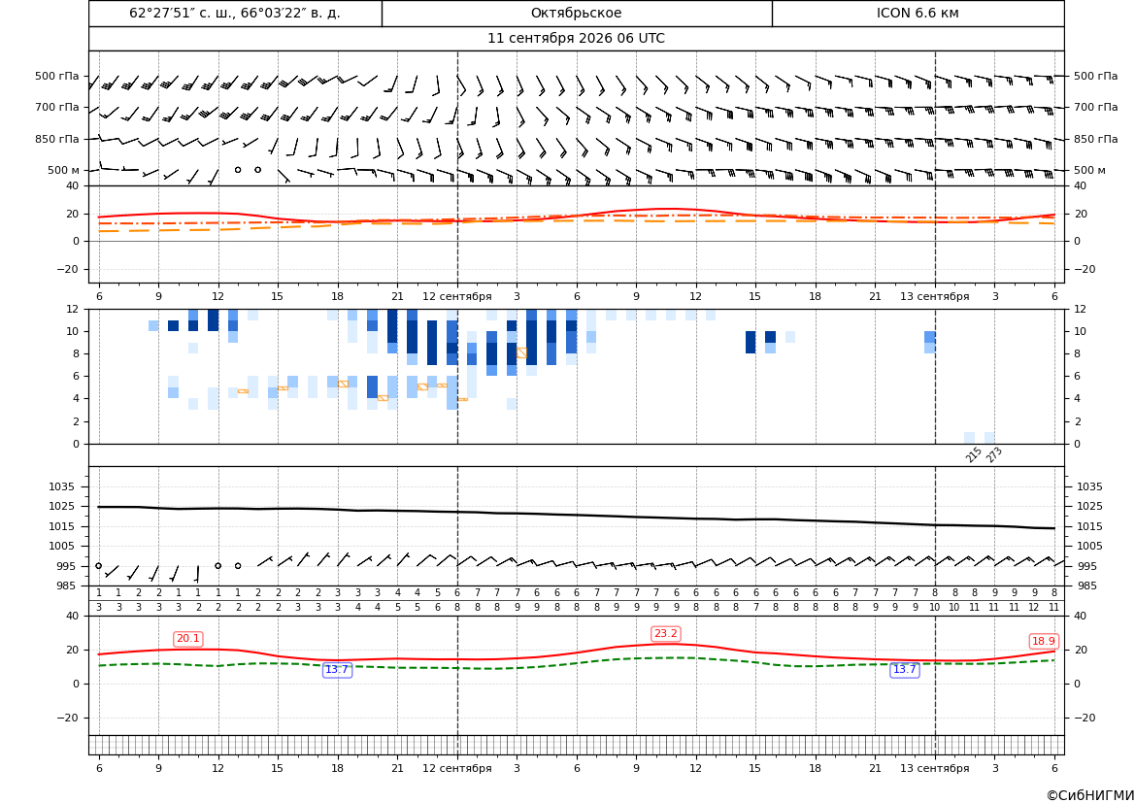This screenshot has height=803, width=1135.
Task: Click the red 23.2 maximum temperature label
Action: coord(665,634)
